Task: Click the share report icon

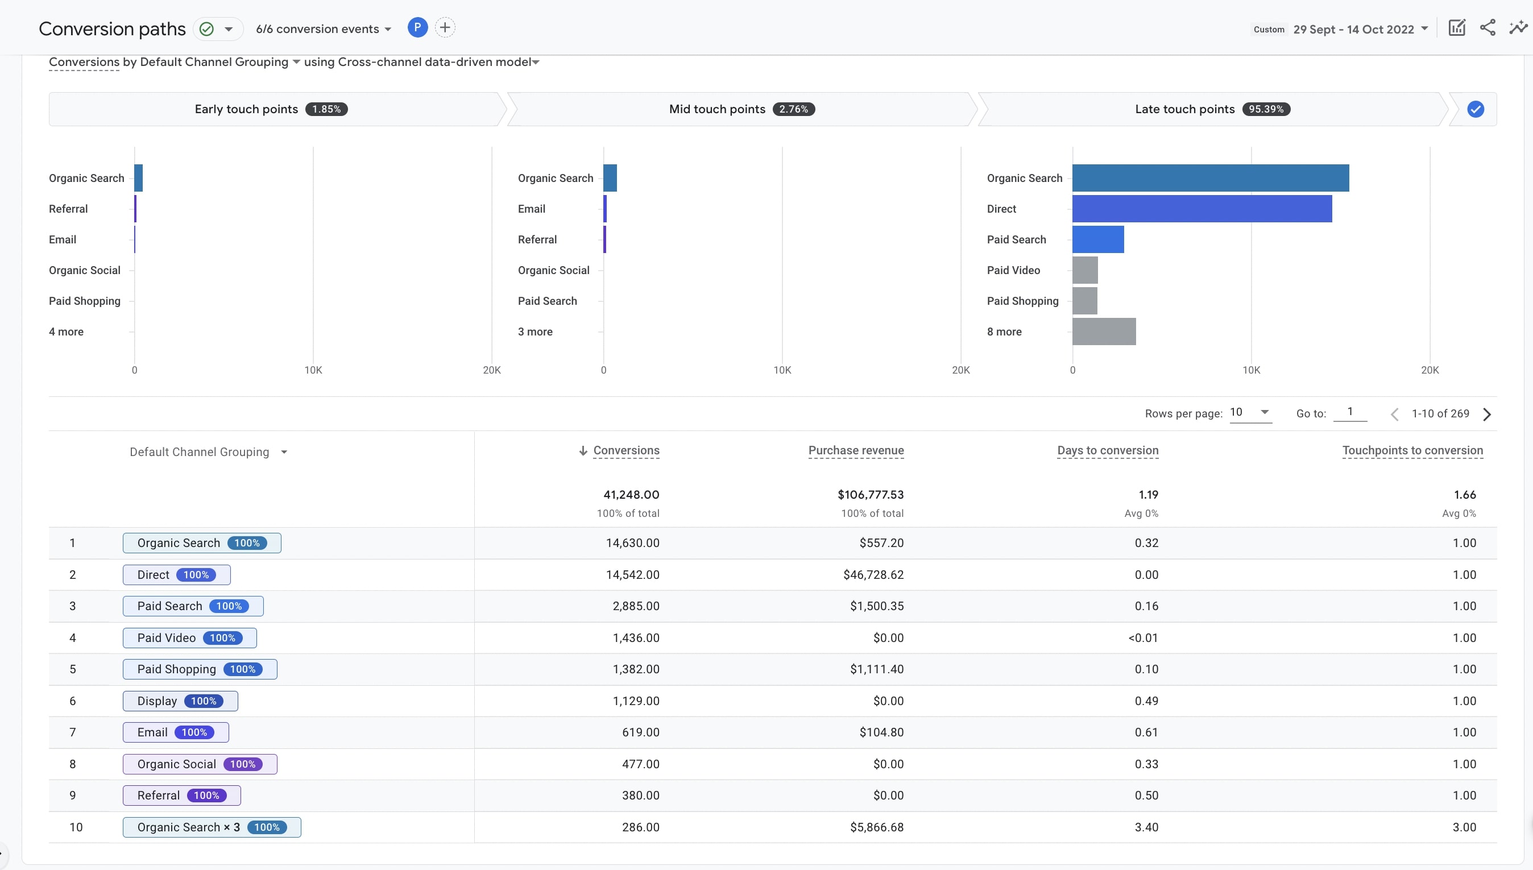Action: (x=1488, y=28)
